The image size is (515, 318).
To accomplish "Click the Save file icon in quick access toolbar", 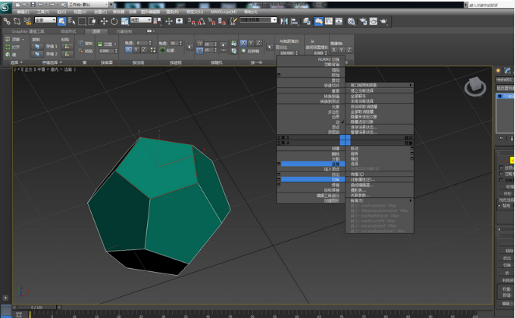I will pyautogui.click(x=33, y=5).
